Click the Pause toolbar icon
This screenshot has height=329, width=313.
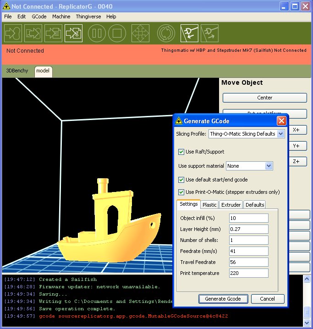pyautogui.click(x=97, y=33)
